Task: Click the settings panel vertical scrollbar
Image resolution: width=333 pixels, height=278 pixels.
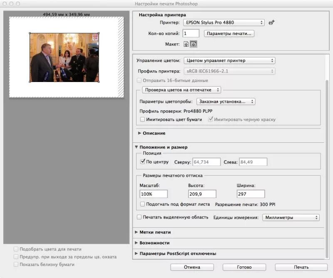Action: pyautogui.click(x=327, y=169)
